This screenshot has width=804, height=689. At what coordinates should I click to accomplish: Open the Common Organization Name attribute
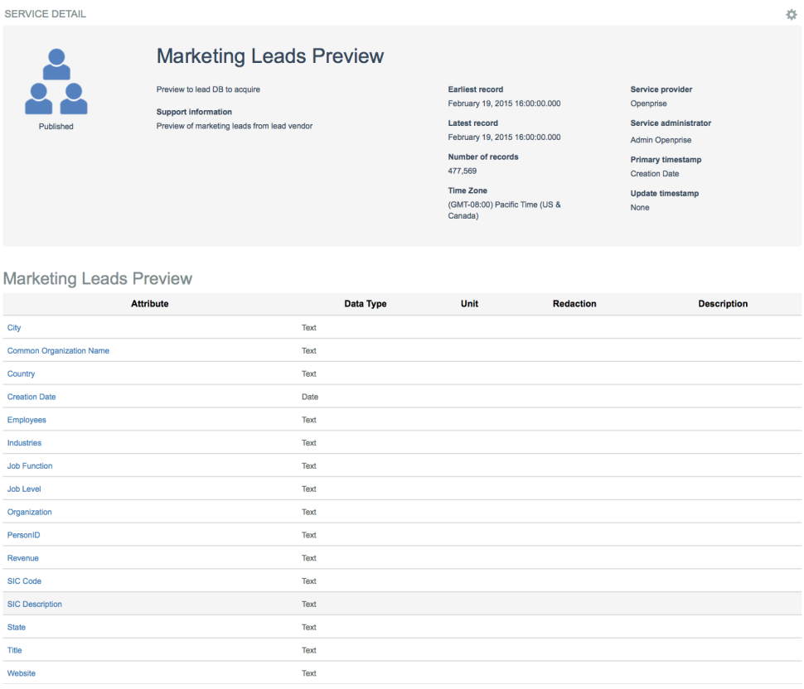pyautogui.click(x=57, y=350)
